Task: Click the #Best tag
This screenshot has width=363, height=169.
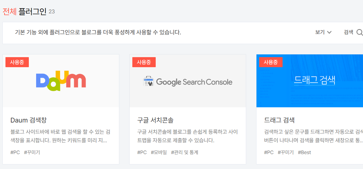Action: click(304, 152)
